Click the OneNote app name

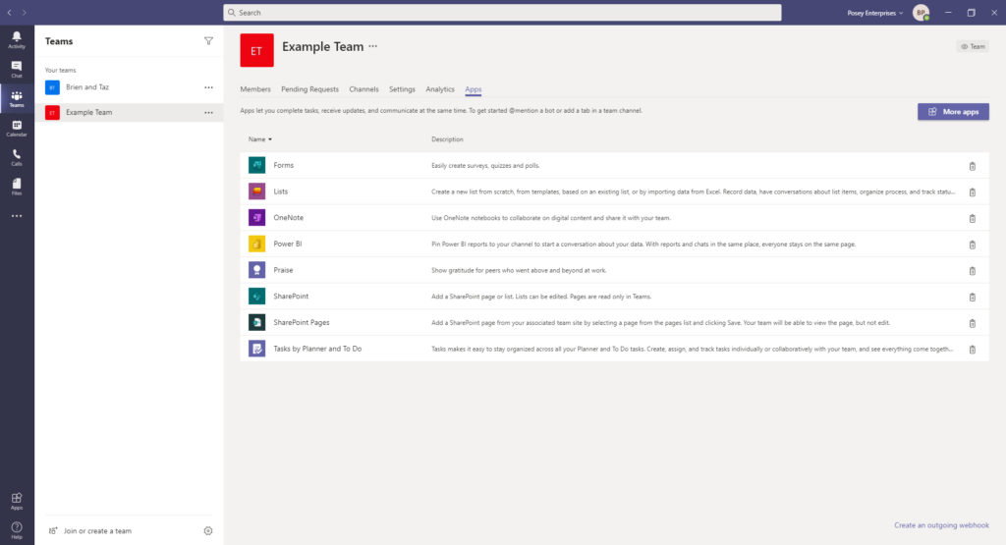click(x=289, y=217)
